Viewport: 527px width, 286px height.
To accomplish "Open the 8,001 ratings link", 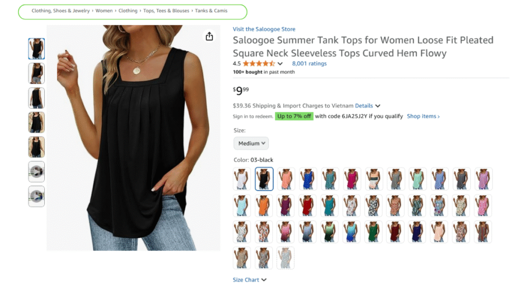I will coord(309,63).
